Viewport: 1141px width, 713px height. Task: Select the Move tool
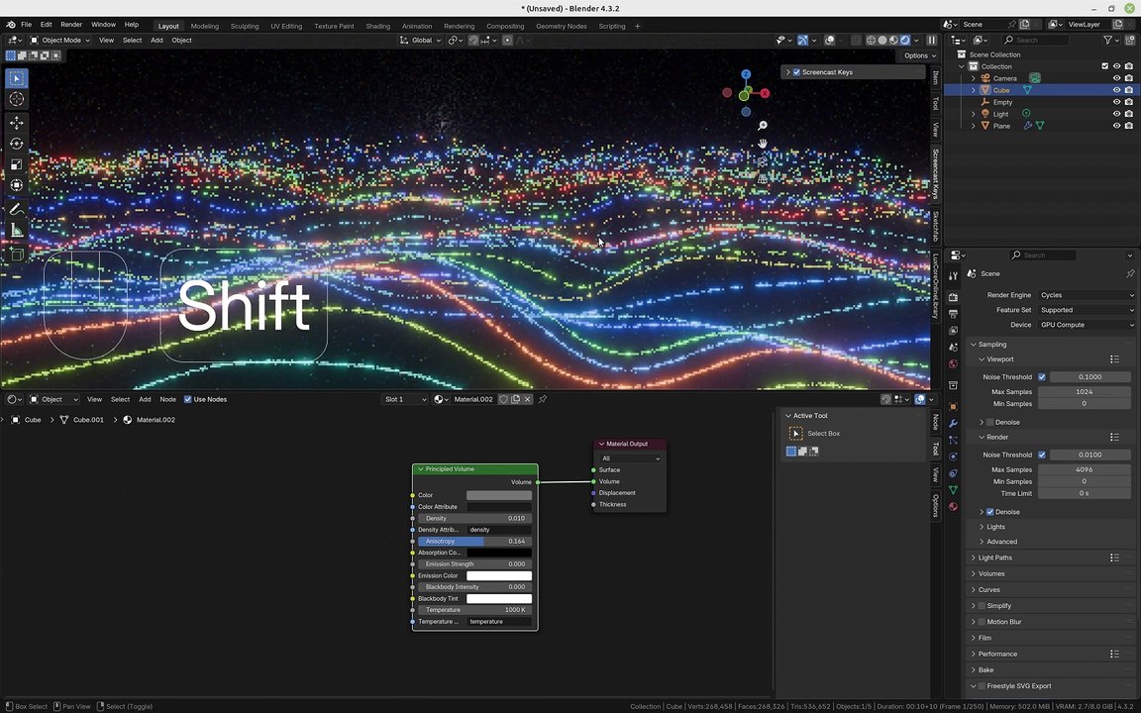[x=17, y=123]
